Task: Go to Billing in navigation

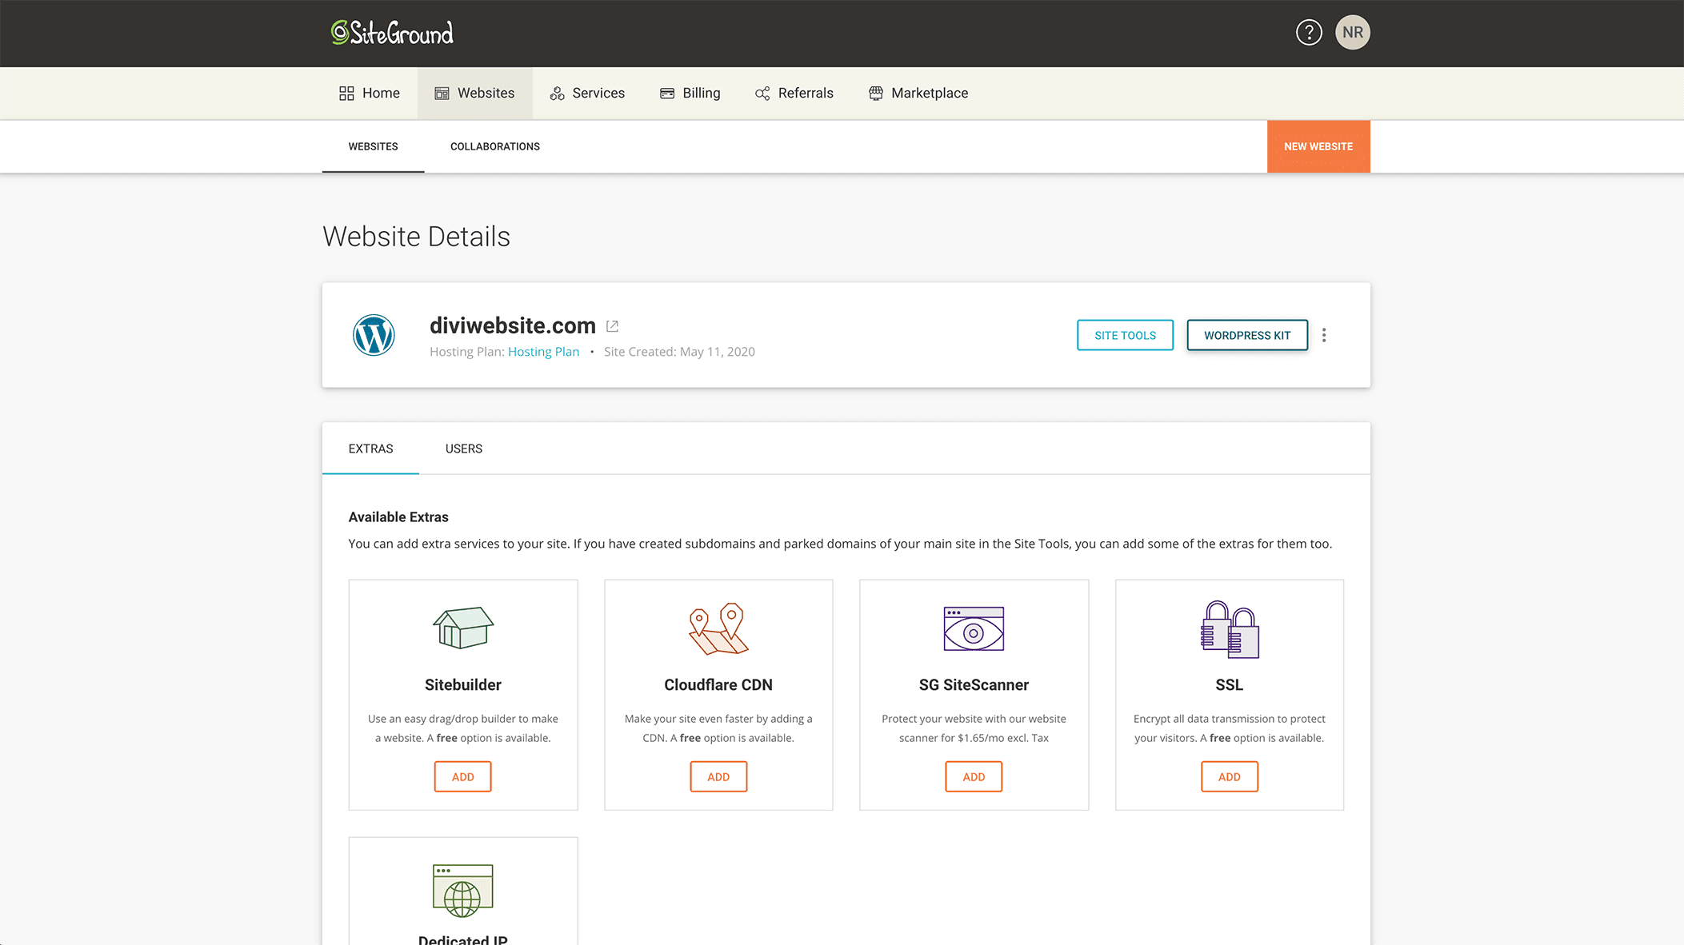Action: [x=690, y=93]
